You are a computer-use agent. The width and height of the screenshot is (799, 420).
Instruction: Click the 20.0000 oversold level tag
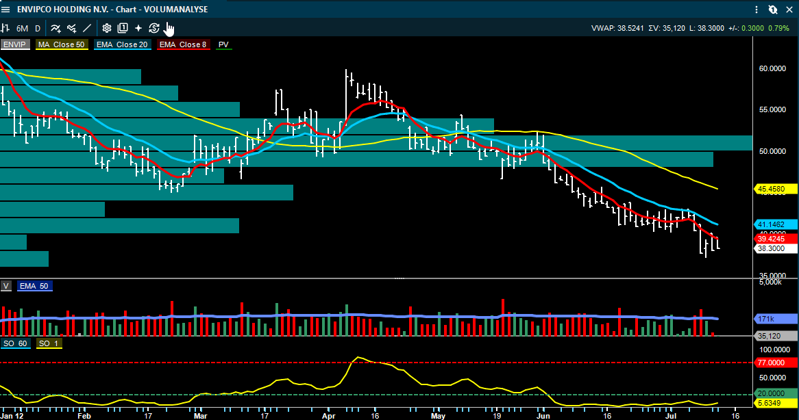point(774,393)
